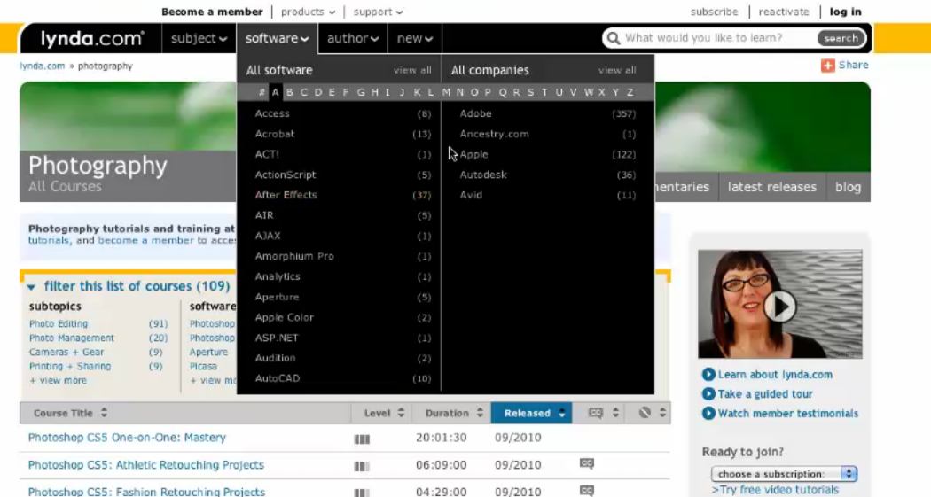Collapse the software dropdown menu
This screenshot has width=931, height=497.
click(x=277, y=39)
